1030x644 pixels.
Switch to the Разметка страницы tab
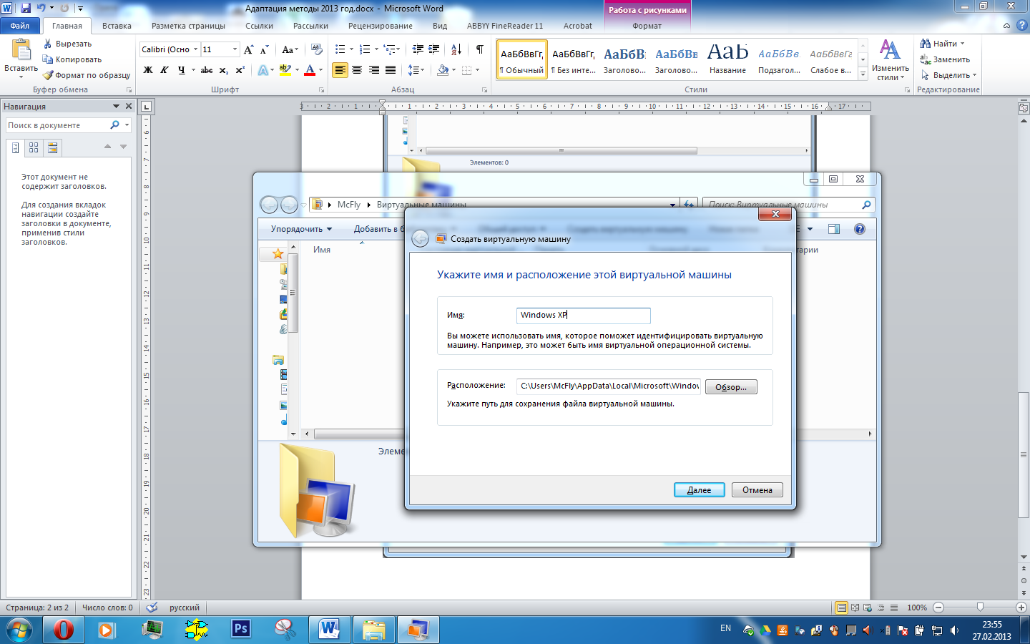(188, 26)
